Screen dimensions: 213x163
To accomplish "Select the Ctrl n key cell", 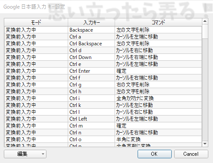I will [91, 133].
